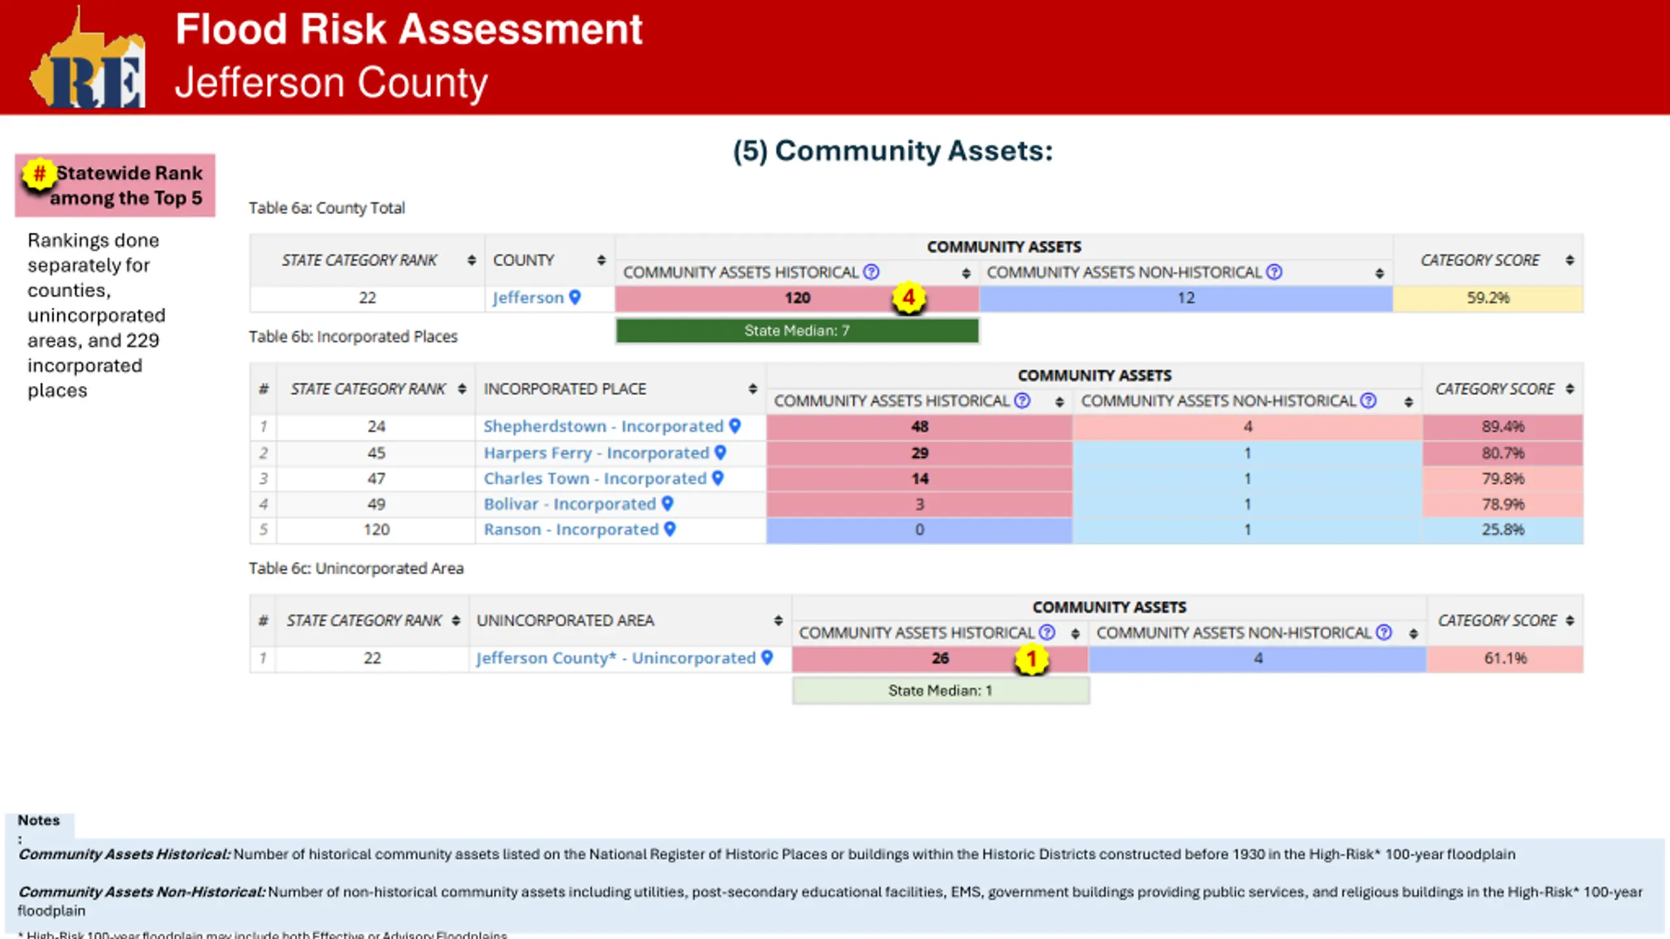Screen dimensions: 1670x939
Task: Open help icon for Community Assets Historical in Table 6c
Action: (x=1048, y=632)
